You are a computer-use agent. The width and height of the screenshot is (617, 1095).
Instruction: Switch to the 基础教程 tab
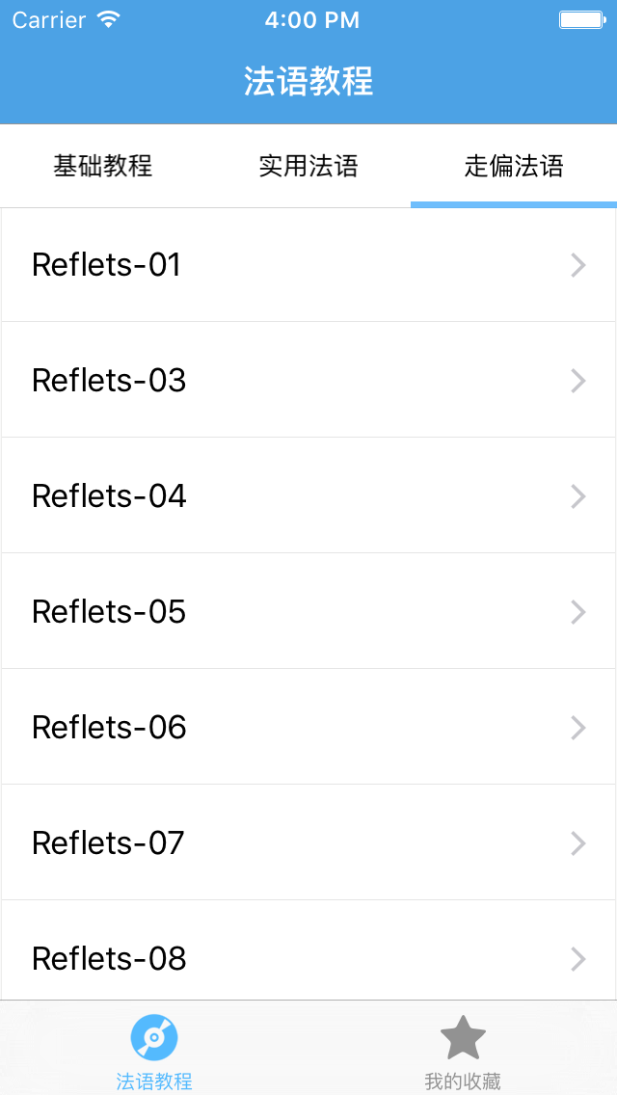click(103, 166)
